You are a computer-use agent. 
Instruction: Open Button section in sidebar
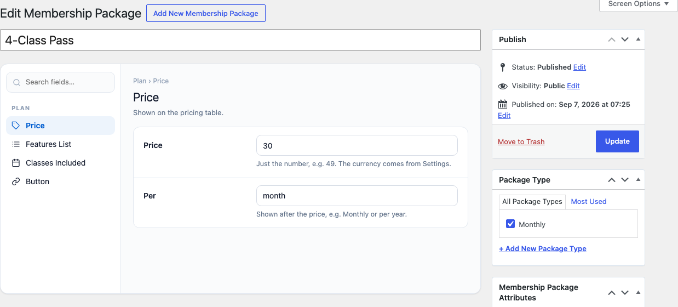[60, 181]
